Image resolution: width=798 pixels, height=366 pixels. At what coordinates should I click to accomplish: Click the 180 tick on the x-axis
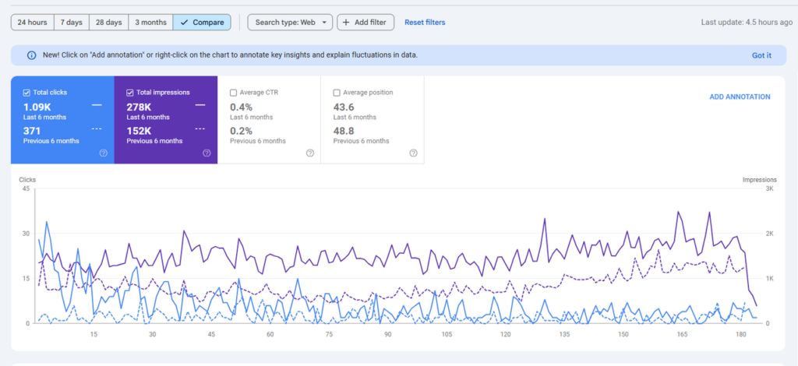click(x=741, y=334)
